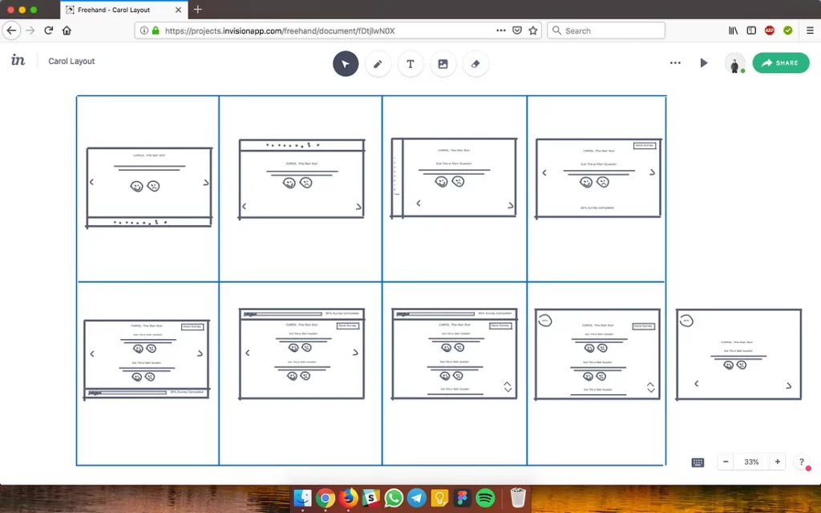Open Spotify from the dock
This screenshot has width=821, height=513.
tap(485, 498)
